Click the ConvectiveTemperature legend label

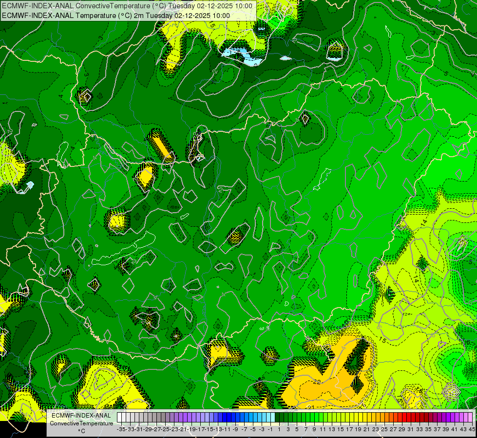(81, 423)
